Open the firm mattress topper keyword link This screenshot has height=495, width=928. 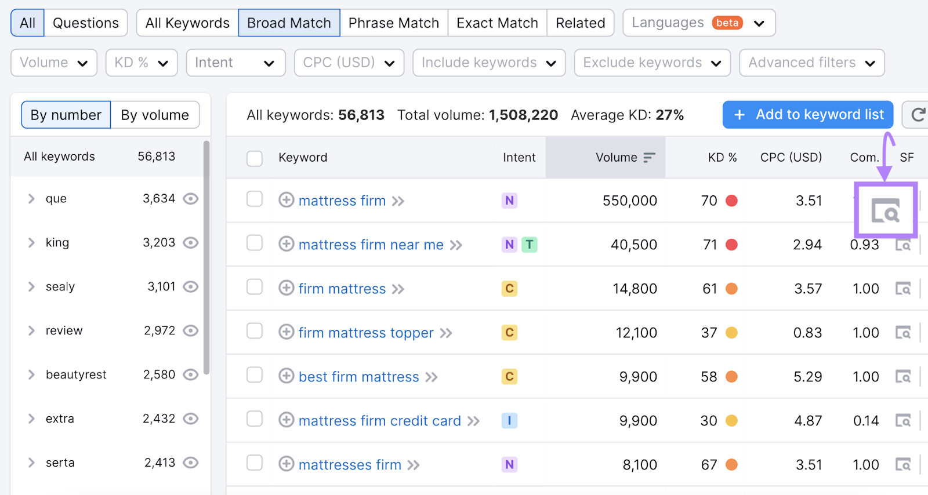coord(366,333)
